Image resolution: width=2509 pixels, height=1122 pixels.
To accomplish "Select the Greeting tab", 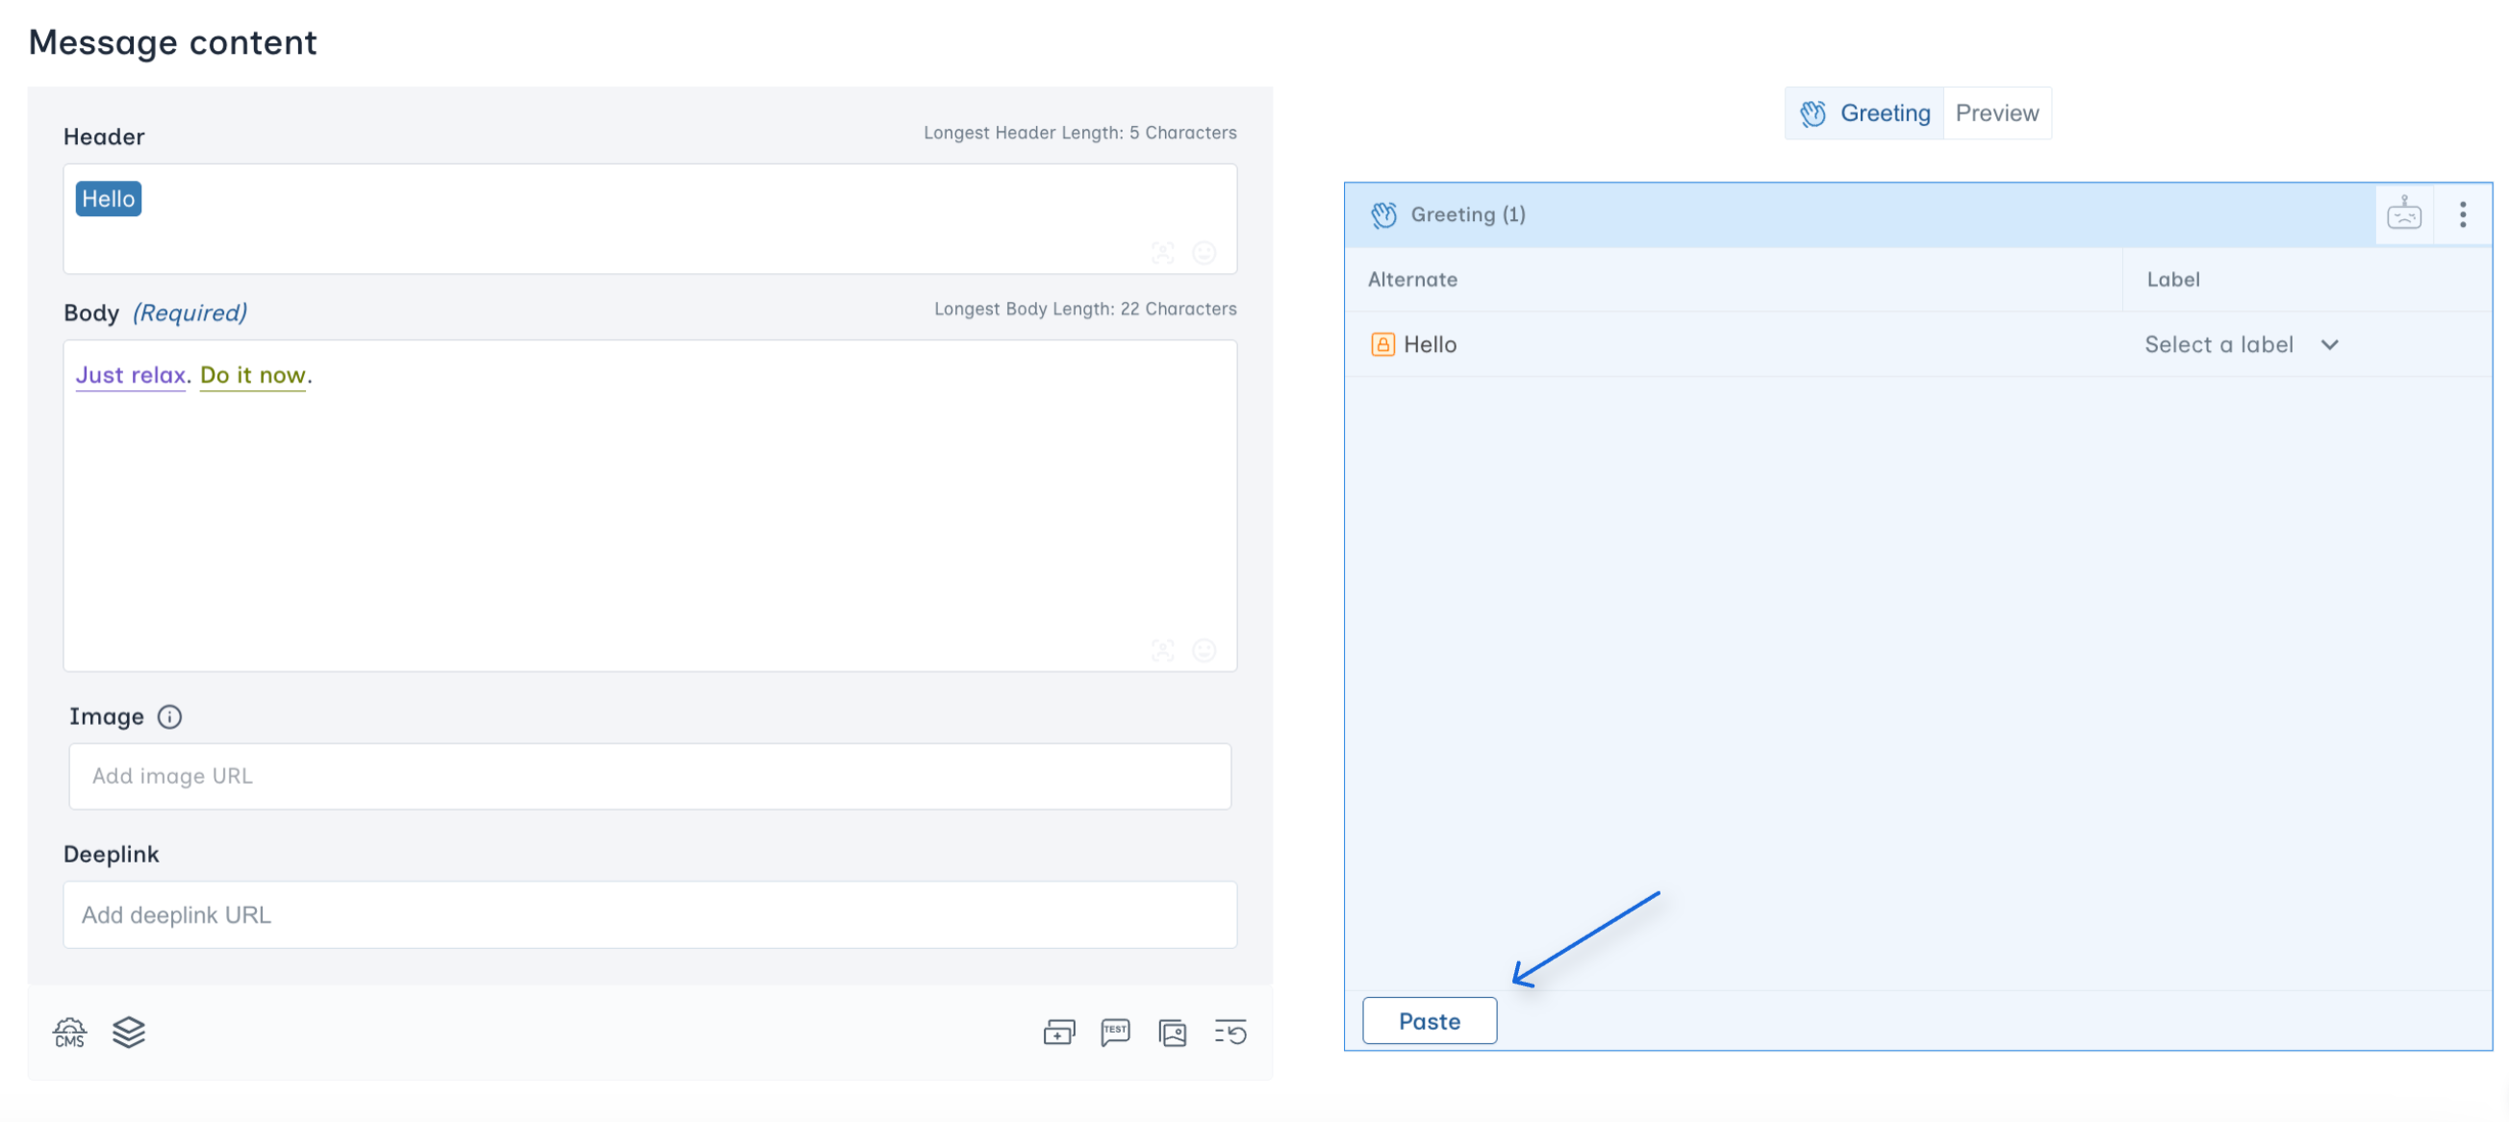I will tap(1865, 112).
